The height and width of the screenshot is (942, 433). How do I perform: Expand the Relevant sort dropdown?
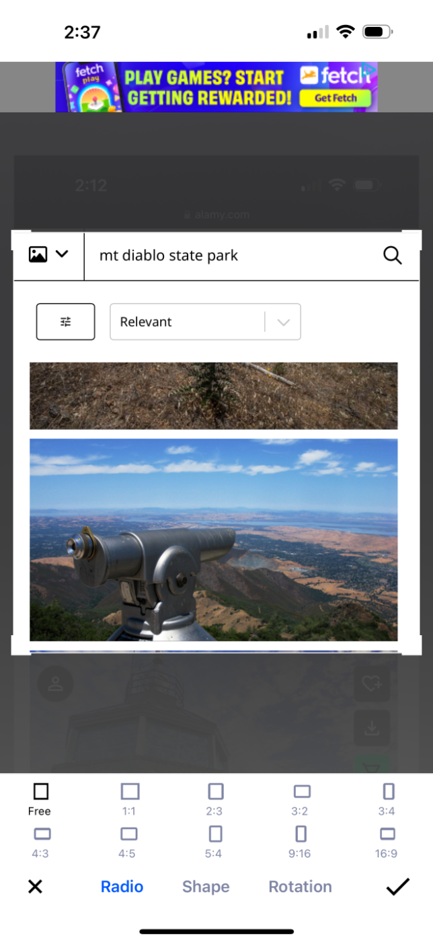(205, 322)
